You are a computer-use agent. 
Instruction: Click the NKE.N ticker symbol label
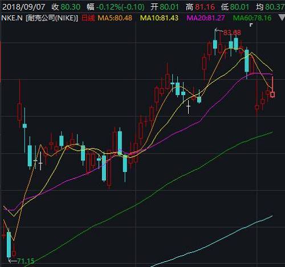[12, 18]
